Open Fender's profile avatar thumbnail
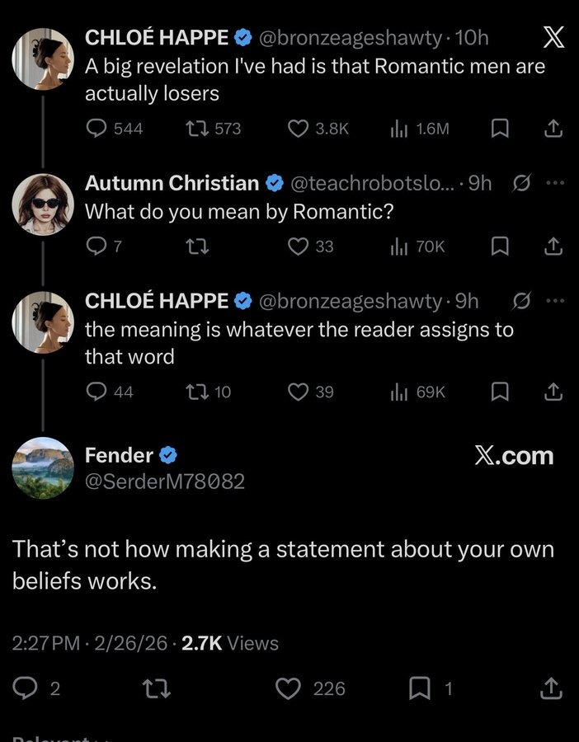579x742 pixels. coord(43,468)
